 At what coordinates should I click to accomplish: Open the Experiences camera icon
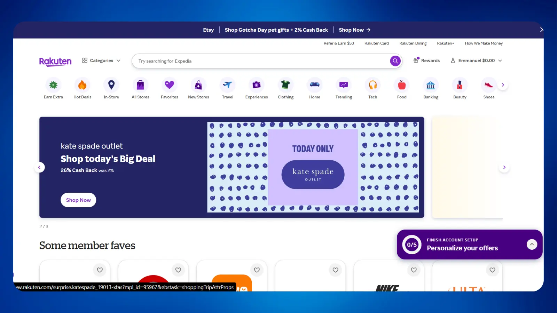click(x=257, y=85)
